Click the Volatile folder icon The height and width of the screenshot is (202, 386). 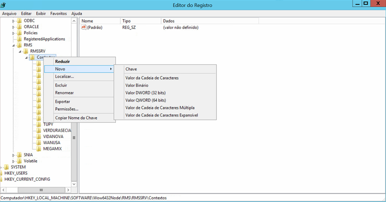pyautogui.click(x=19, y=161)
